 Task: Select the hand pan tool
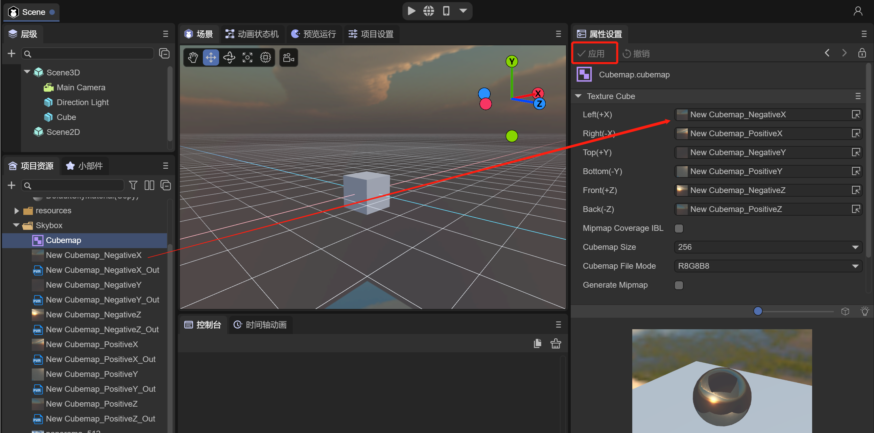[x=193, y=57]
